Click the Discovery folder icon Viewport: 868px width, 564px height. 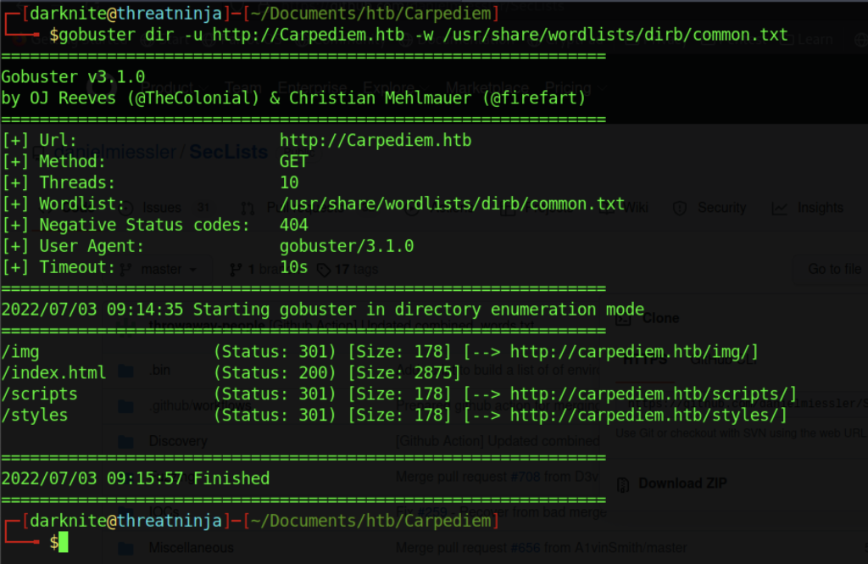click(126, 441)
